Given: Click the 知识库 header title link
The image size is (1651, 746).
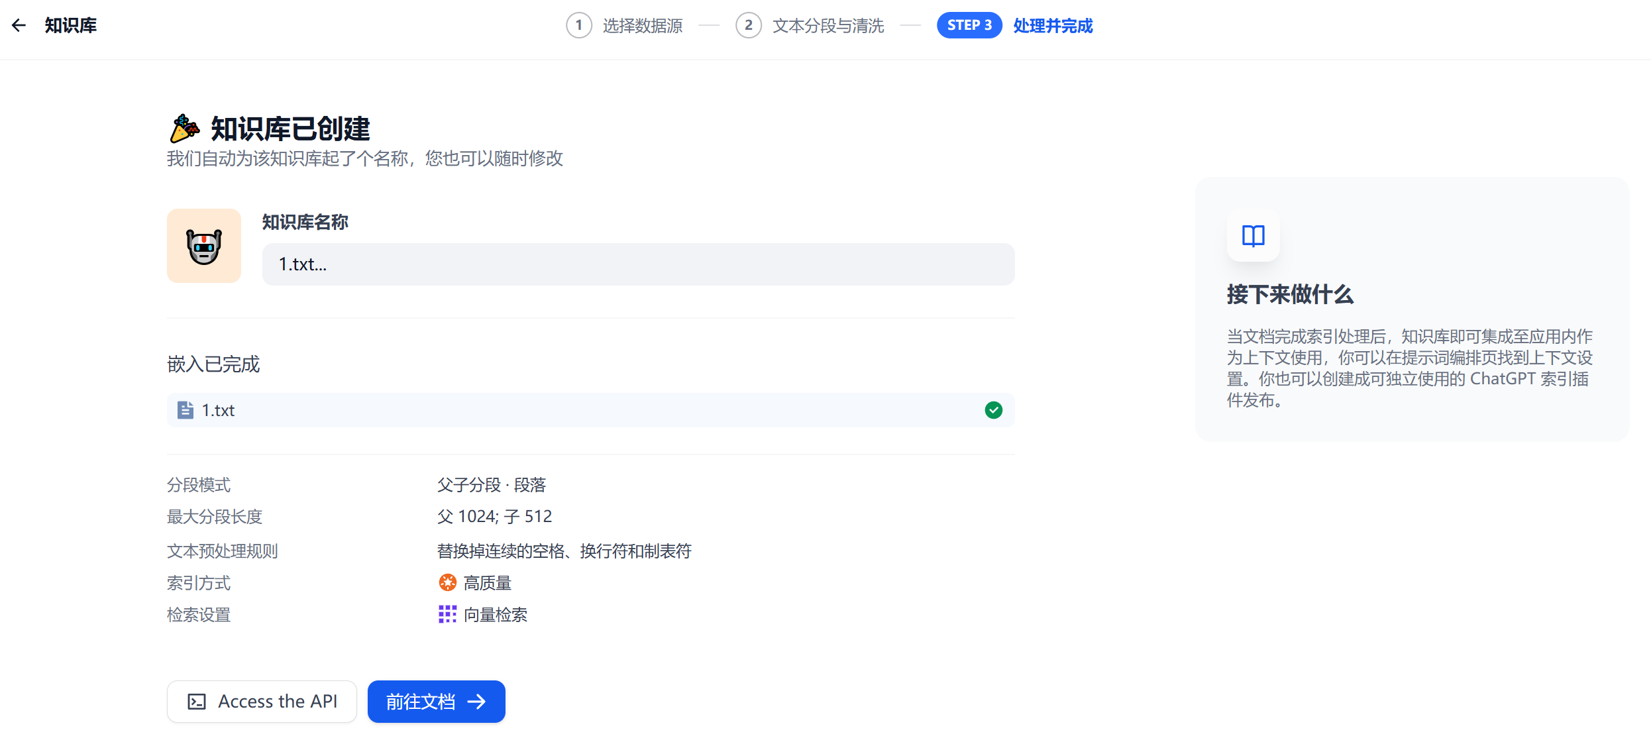Looking at the screenshot, I should pos(71,25).
